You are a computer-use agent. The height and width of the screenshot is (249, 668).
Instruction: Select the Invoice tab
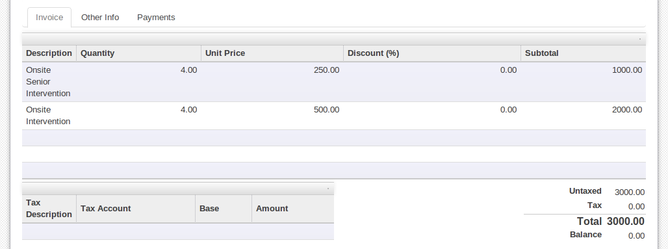49,18
